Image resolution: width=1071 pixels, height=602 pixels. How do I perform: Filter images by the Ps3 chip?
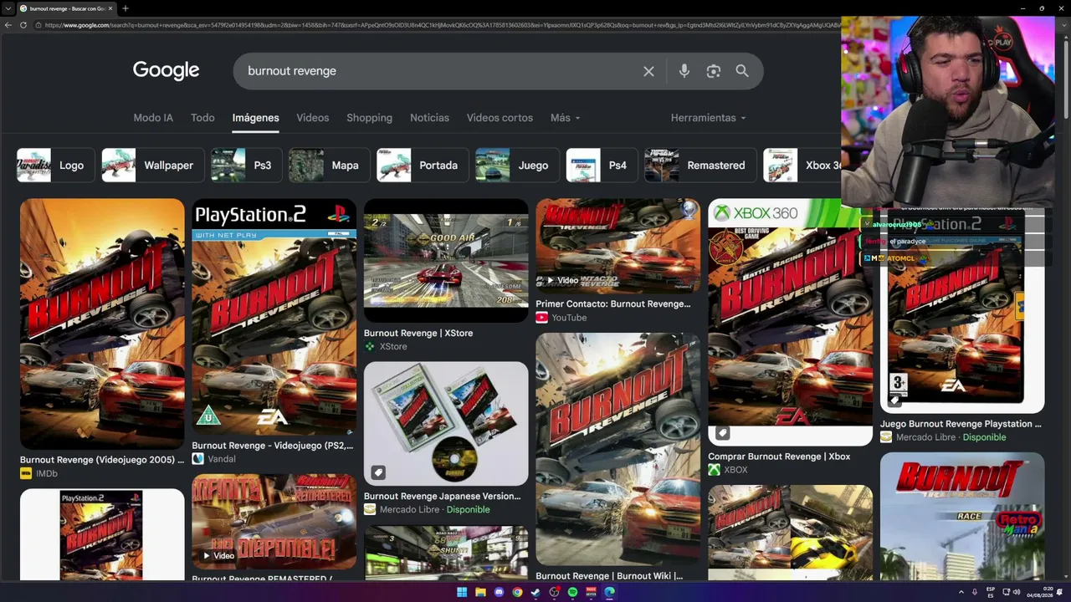click(245, 166)
